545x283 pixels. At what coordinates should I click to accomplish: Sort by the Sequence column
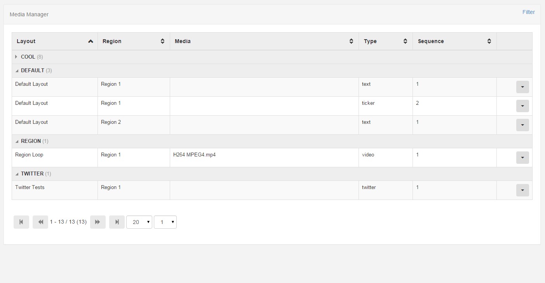[489, 41]
